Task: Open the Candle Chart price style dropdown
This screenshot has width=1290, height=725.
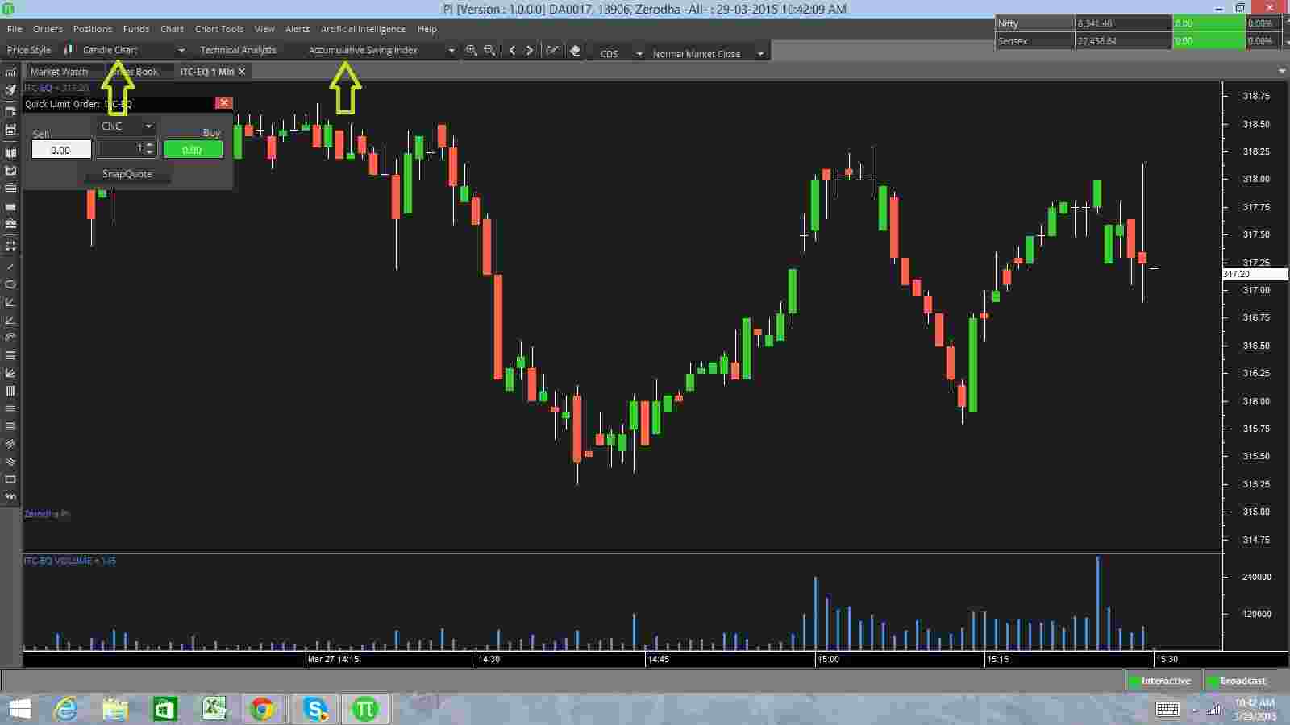Action: pyautogui.click(x=133, y=50)
